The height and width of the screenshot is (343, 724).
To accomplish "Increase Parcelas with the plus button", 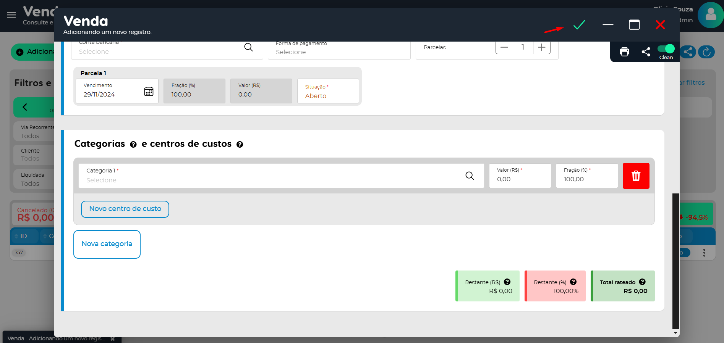I will 541,47.
